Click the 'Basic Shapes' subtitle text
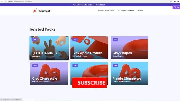The width and height of the screenshot is (180, 101). [x=118, y=56]
